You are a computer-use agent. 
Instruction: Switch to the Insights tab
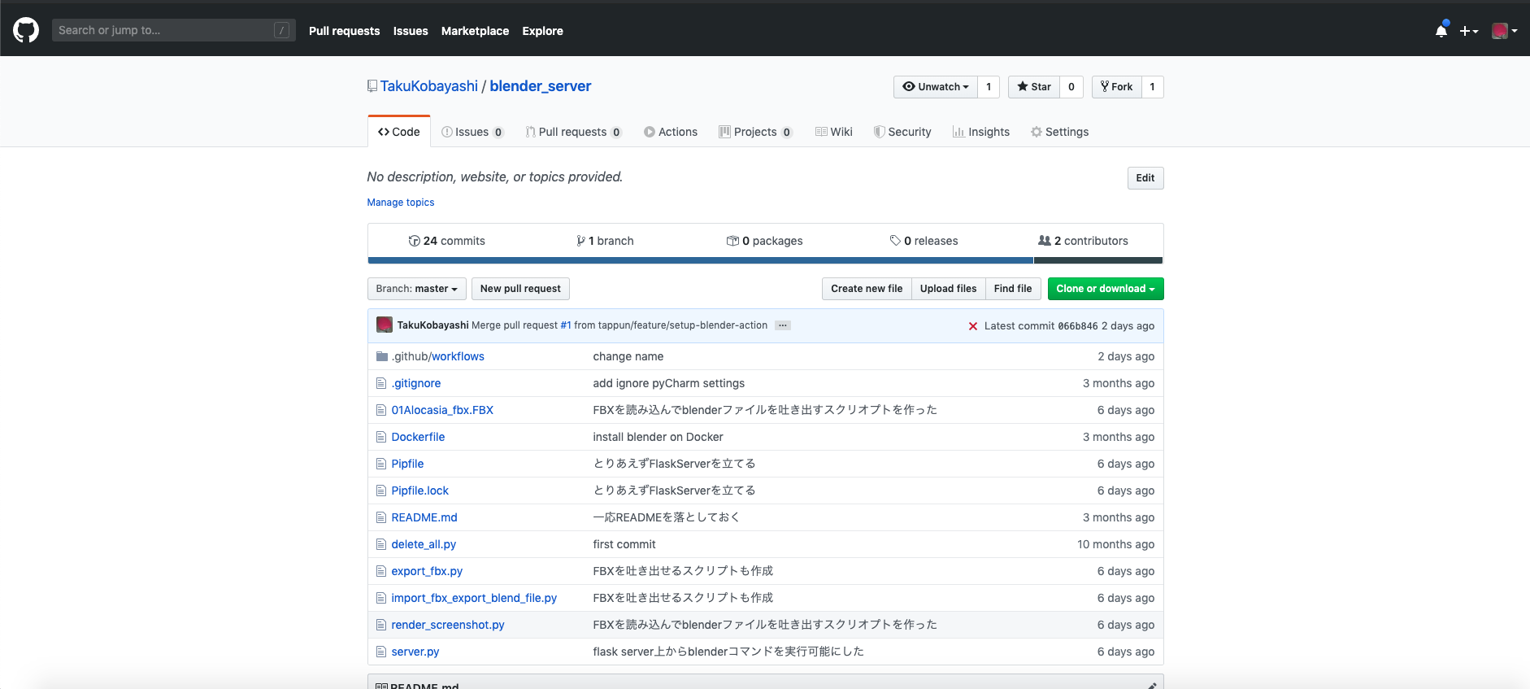point(981,132)
